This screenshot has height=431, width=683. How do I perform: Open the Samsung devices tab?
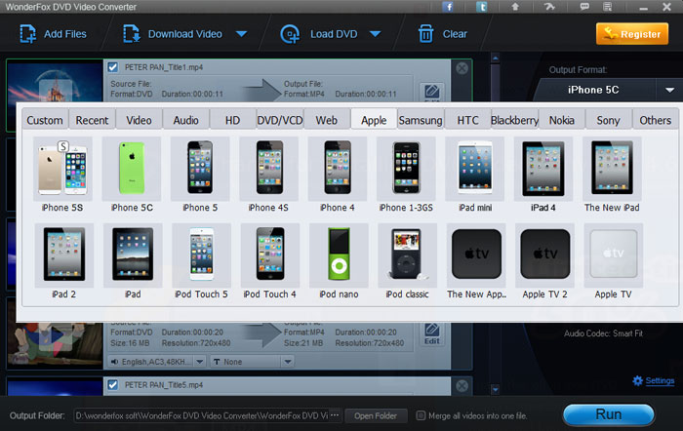[421, 120]
